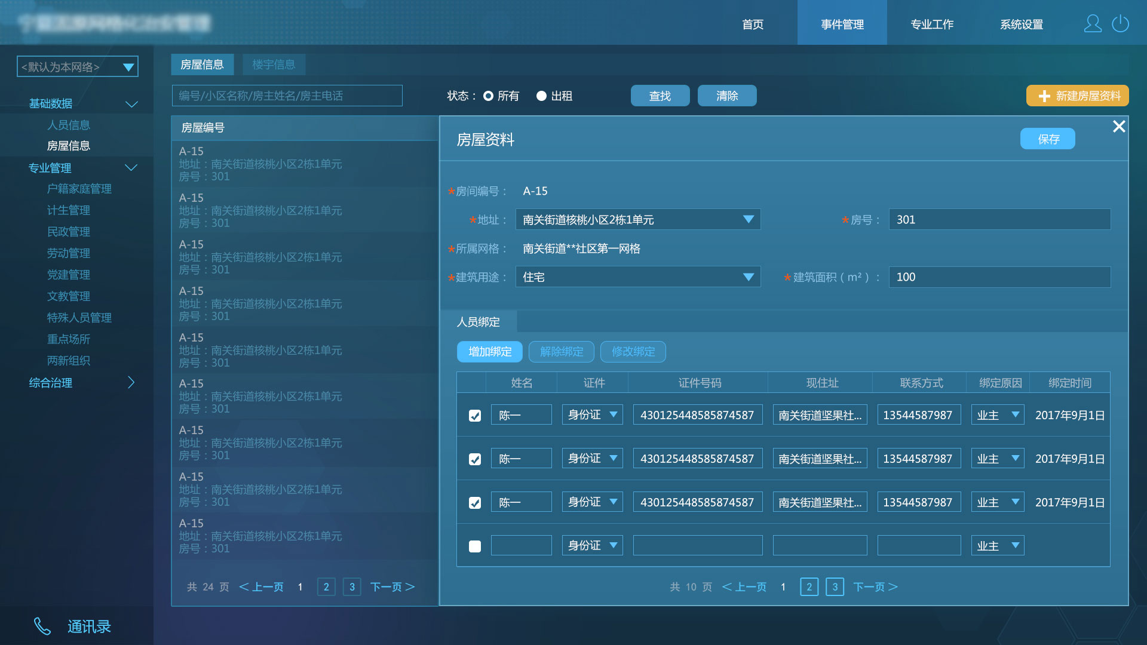This screenshot has width=1147, height=645.
Task: Open 重点场所 in sidebar
Action: coord(69,339)
